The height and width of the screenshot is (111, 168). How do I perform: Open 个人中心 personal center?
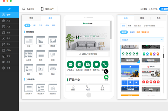(153, 9)
